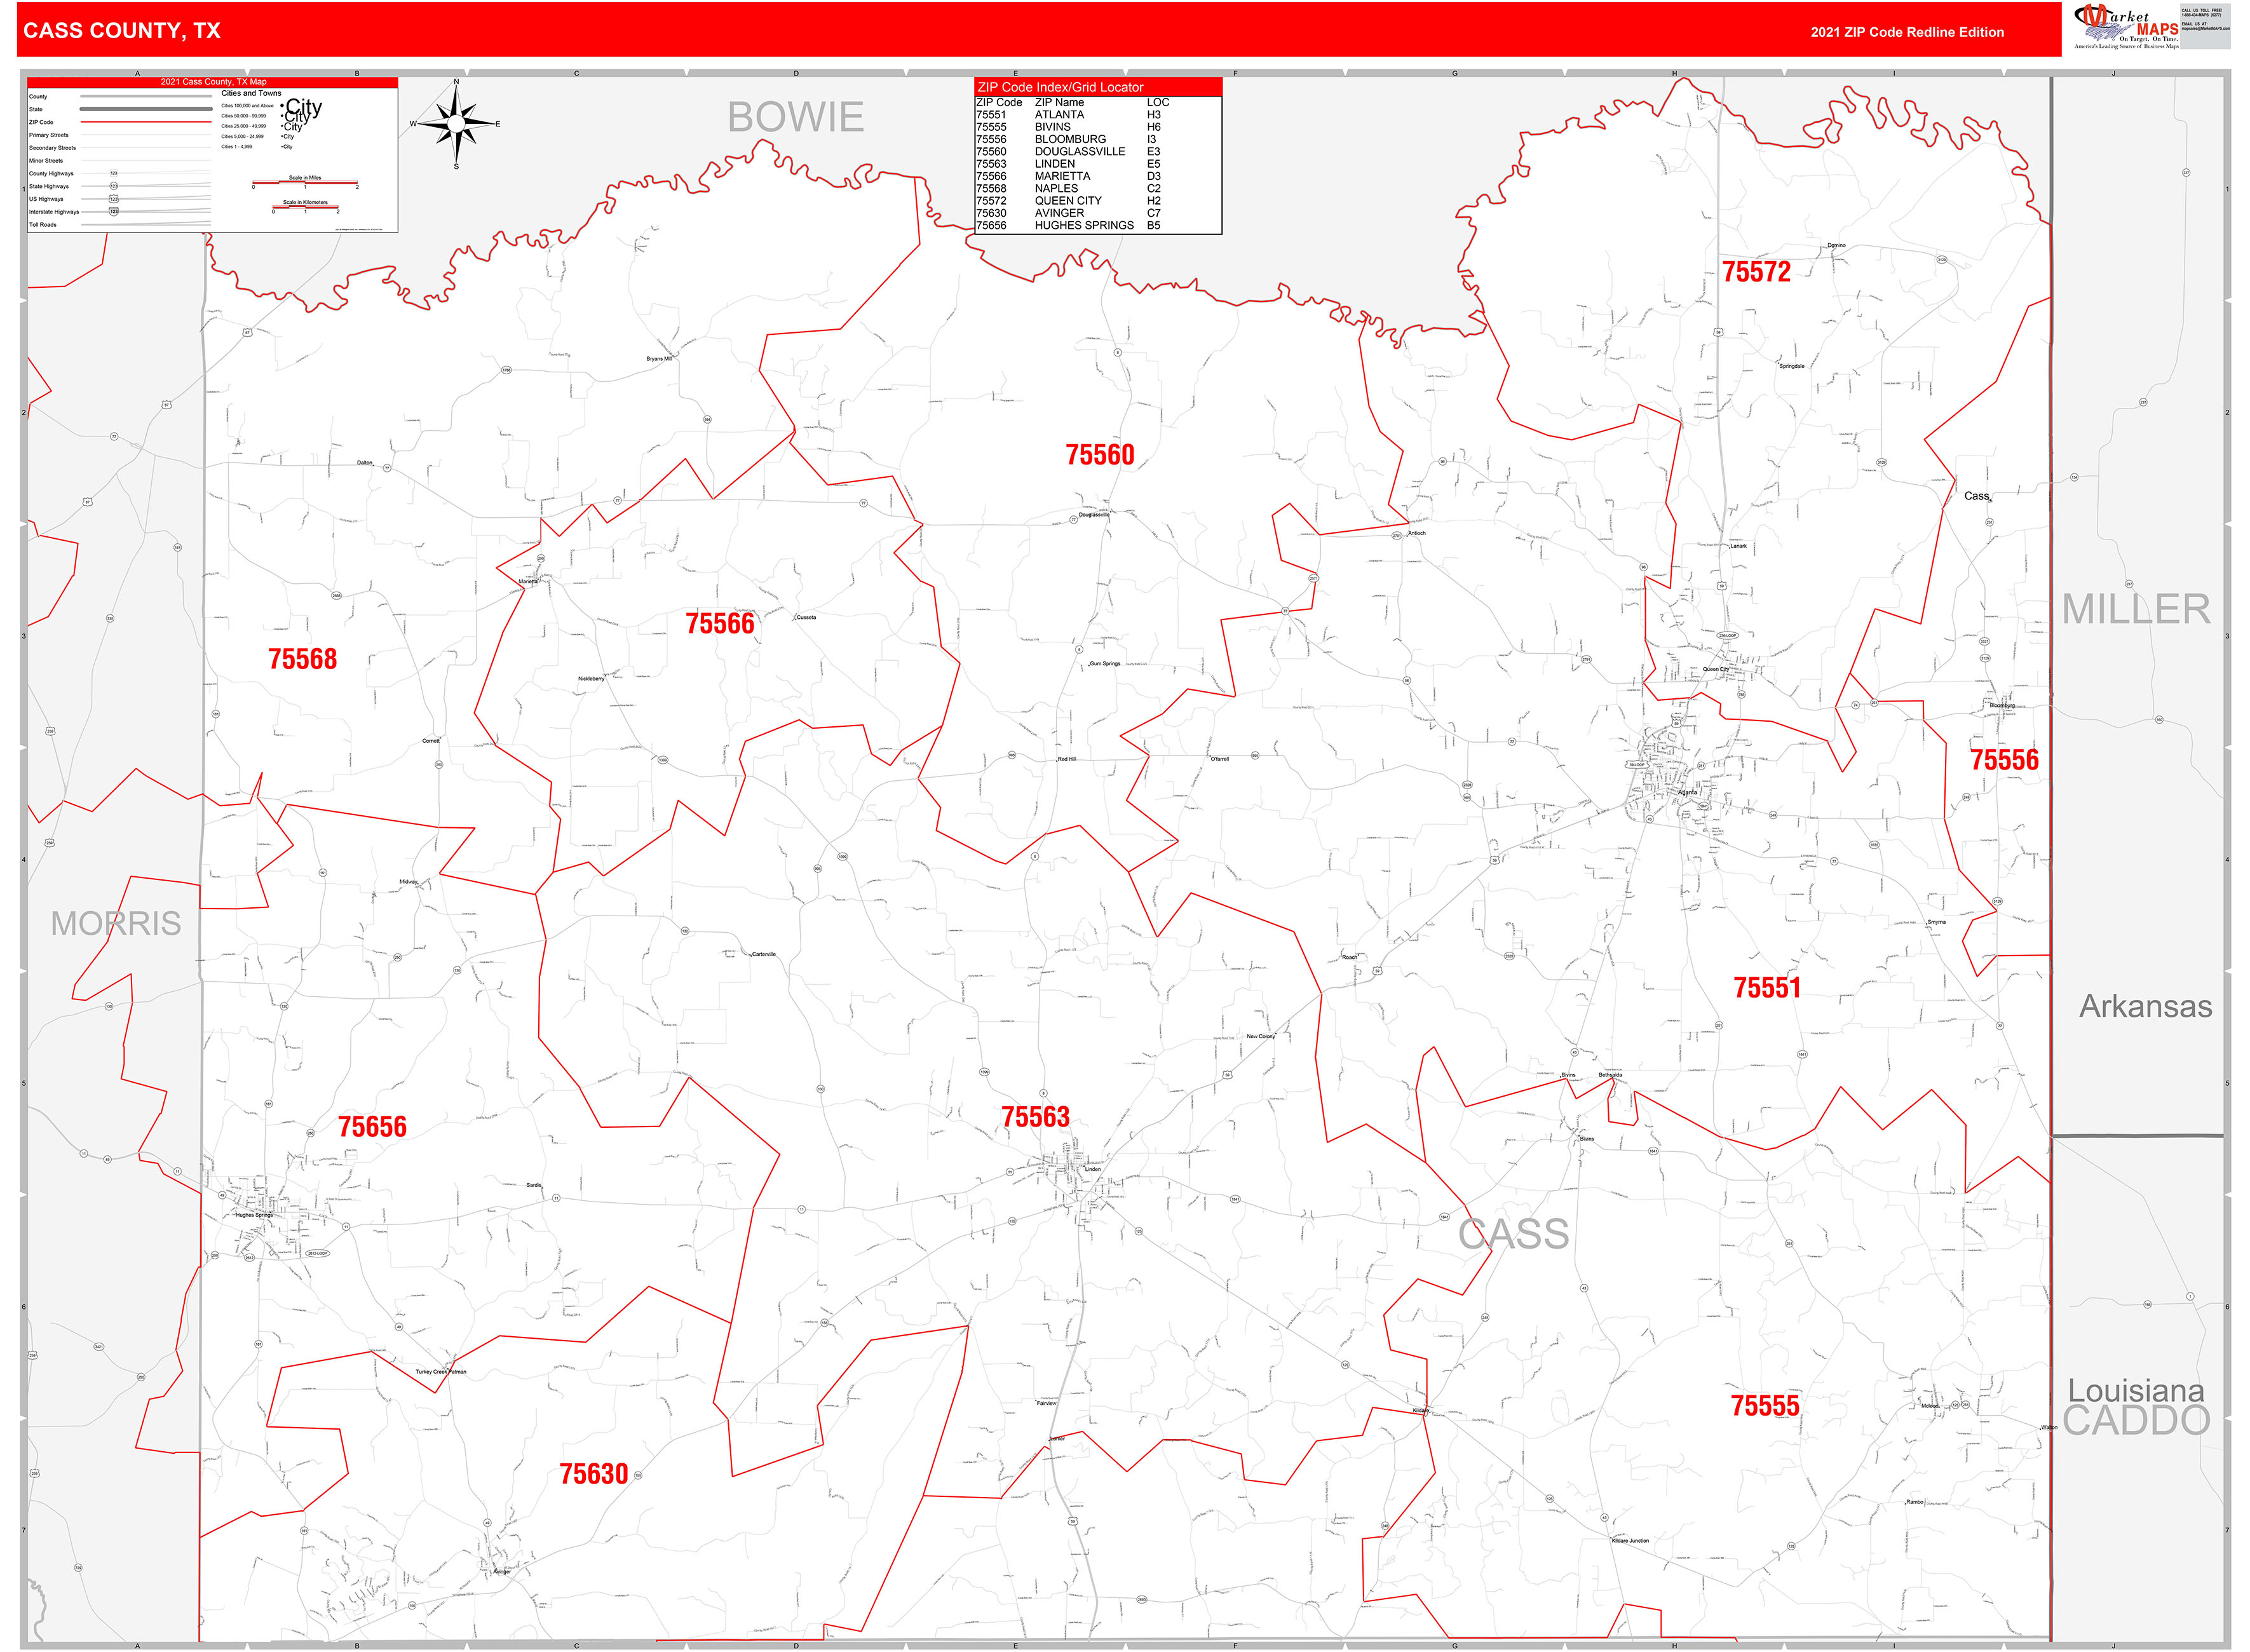This screenshot has height=1652, width=2250.
Task: Click the Hughes Springs town label on map
Action: tap(254, 1215)
